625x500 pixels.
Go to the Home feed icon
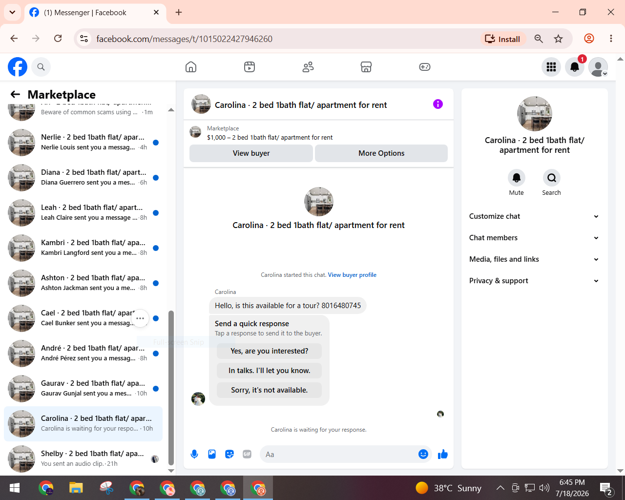191,67
